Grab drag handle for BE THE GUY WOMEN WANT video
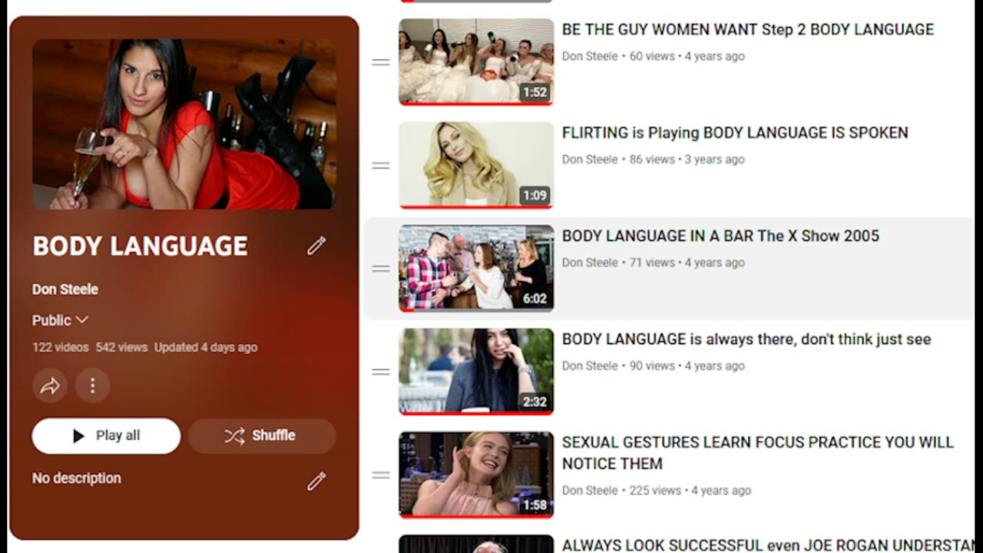 381,62
